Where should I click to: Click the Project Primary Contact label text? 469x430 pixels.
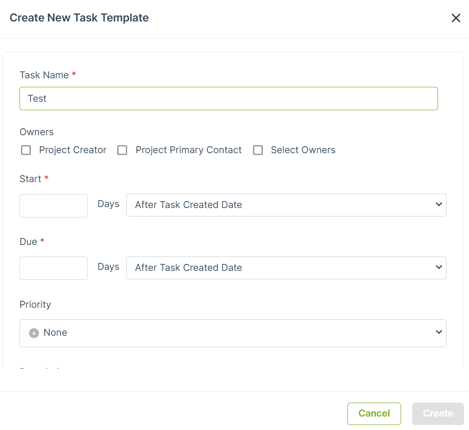[x=189, y=150]
